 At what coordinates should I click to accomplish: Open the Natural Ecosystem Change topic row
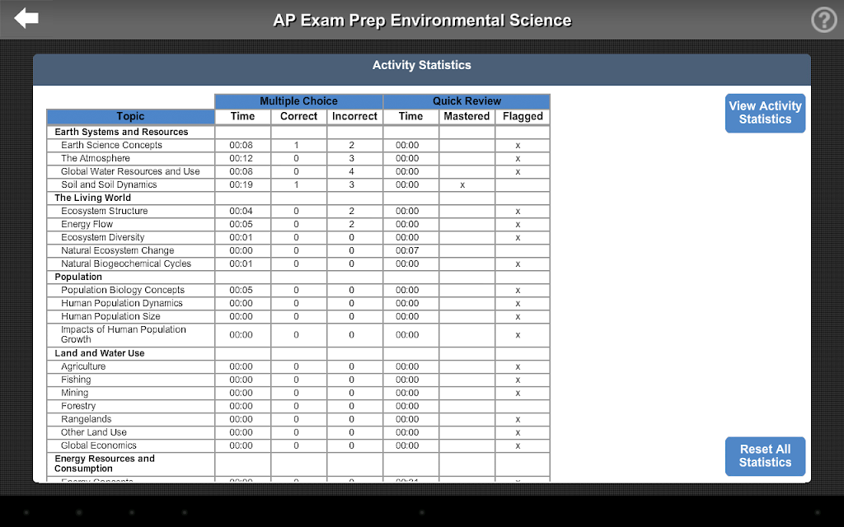coord(298,250)
